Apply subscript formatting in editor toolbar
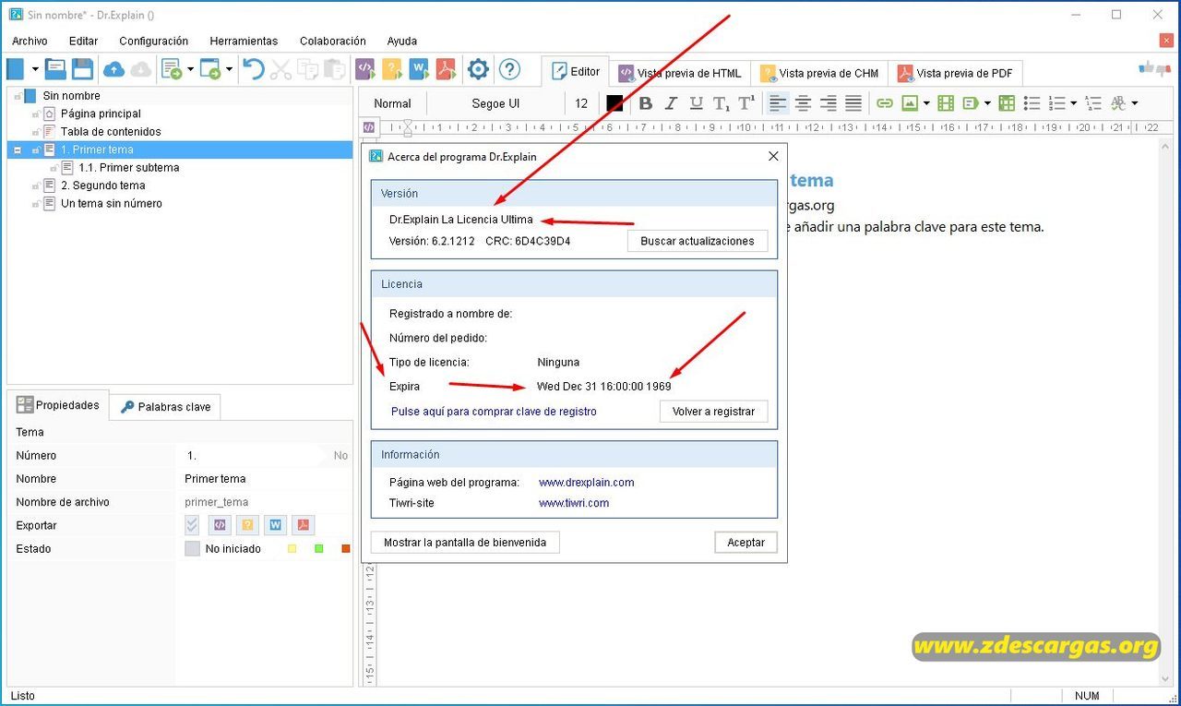 (722, 103)
